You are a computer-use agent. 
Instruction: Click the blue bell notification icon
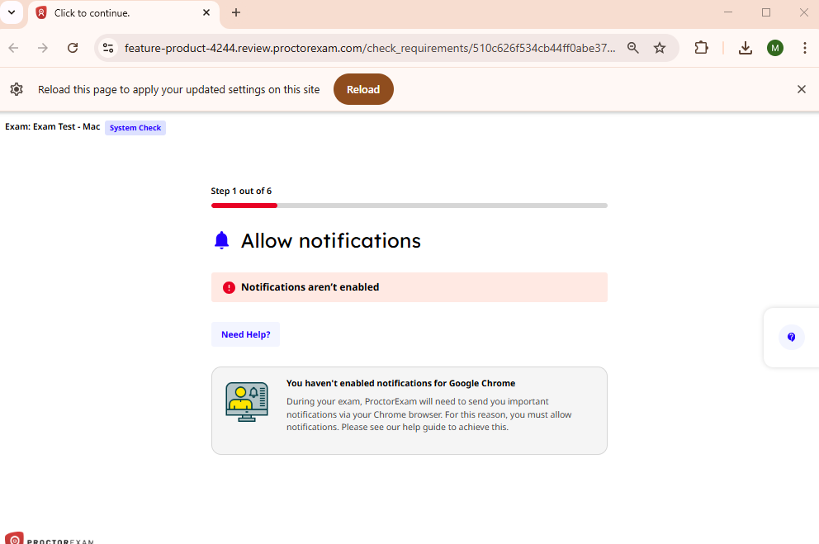click(x=221, y=241)
